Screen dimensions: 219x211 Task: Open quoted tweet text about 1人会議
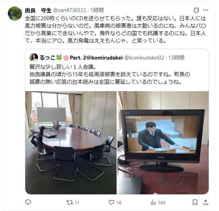click(x=109, y=74)
